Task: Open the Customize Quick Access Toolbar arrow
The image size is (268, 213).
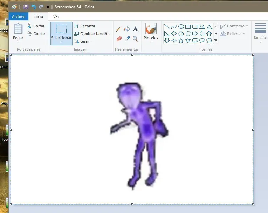Action: [x=48, y=7]
